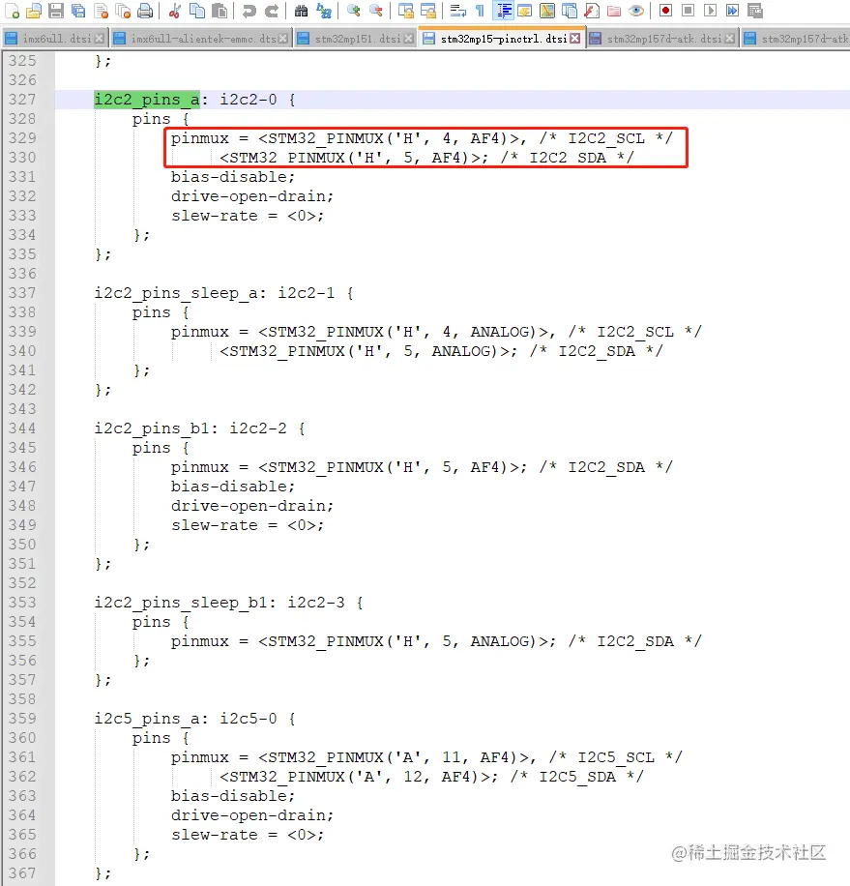
Task: Click line number 344 in the margin
Action: pyautogui.click(x=22, y=428)
